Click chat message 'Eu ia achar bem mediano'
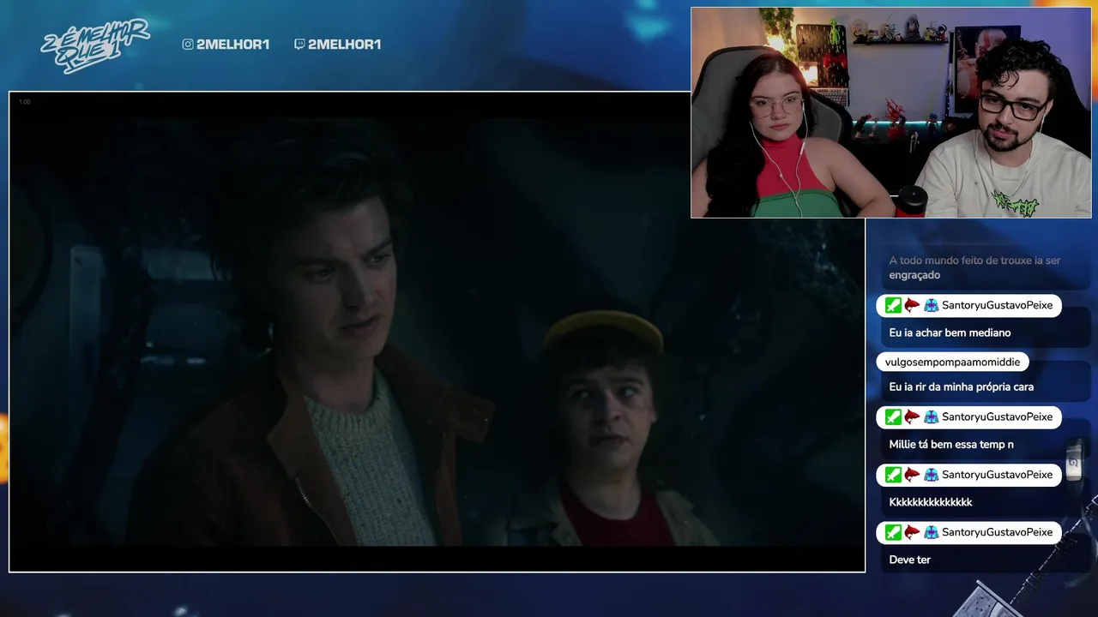Viewport: 1098px width, 617px height. [950, 332]
